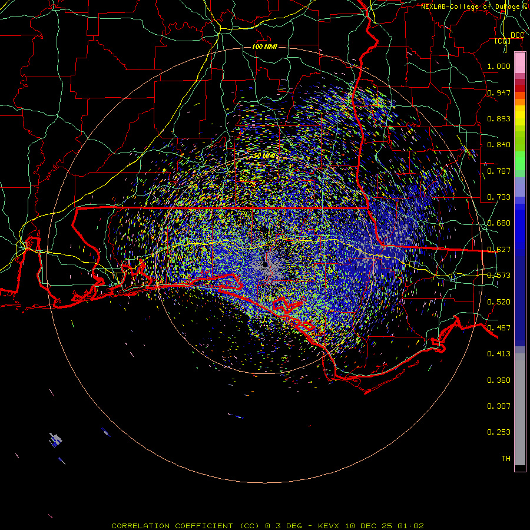Pick the gray lower segment of the color bar
The height and width of the screenshot is (530, 530).
[520, 409]
